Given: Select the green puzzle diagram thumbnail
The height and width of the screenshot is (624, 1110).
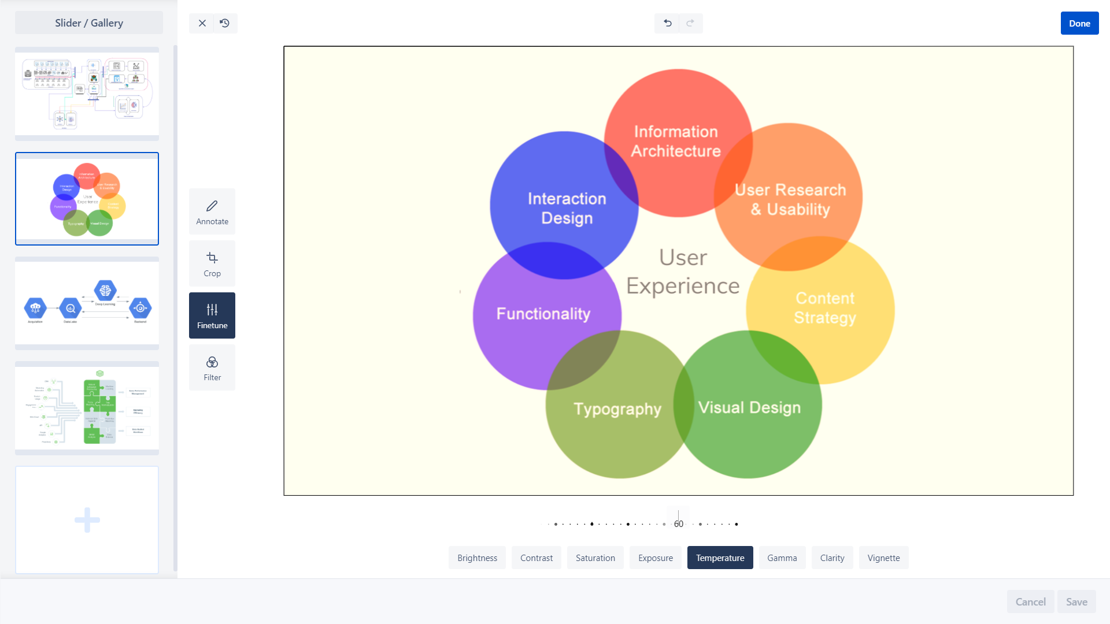Looking at the screenshot, I should point(87,408).
